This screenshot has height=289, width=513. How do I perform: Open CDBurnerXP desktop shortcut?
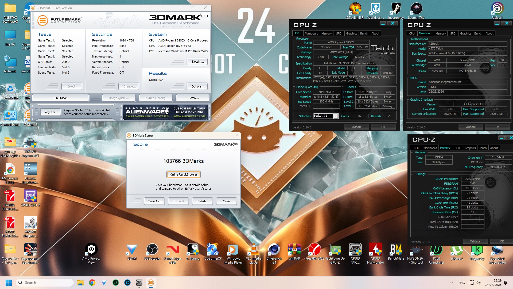(213, 252)
